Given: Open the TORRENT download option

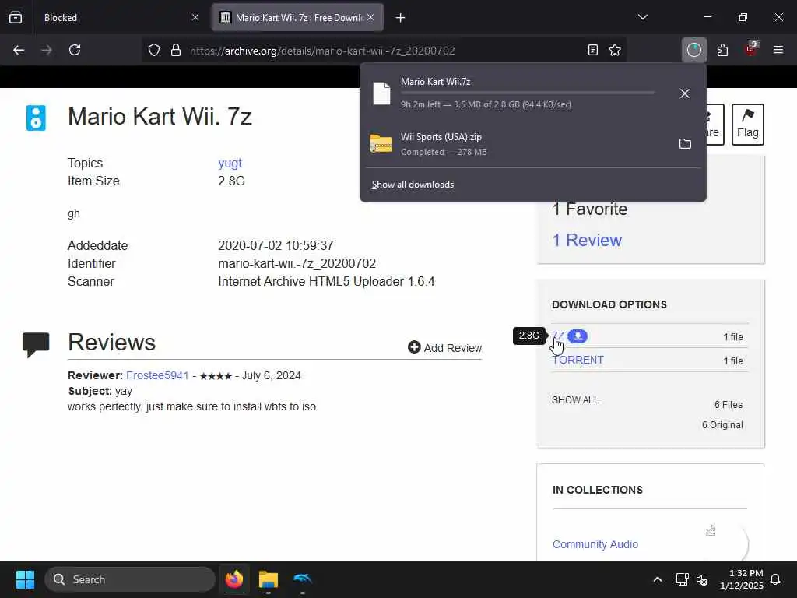Looking at the screenshot, I should pos(578,360).
